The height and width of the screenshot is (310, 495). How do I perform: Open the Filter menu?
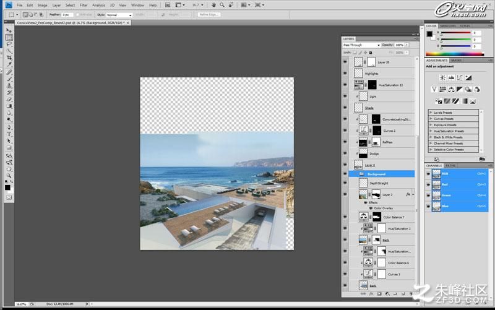84,5
